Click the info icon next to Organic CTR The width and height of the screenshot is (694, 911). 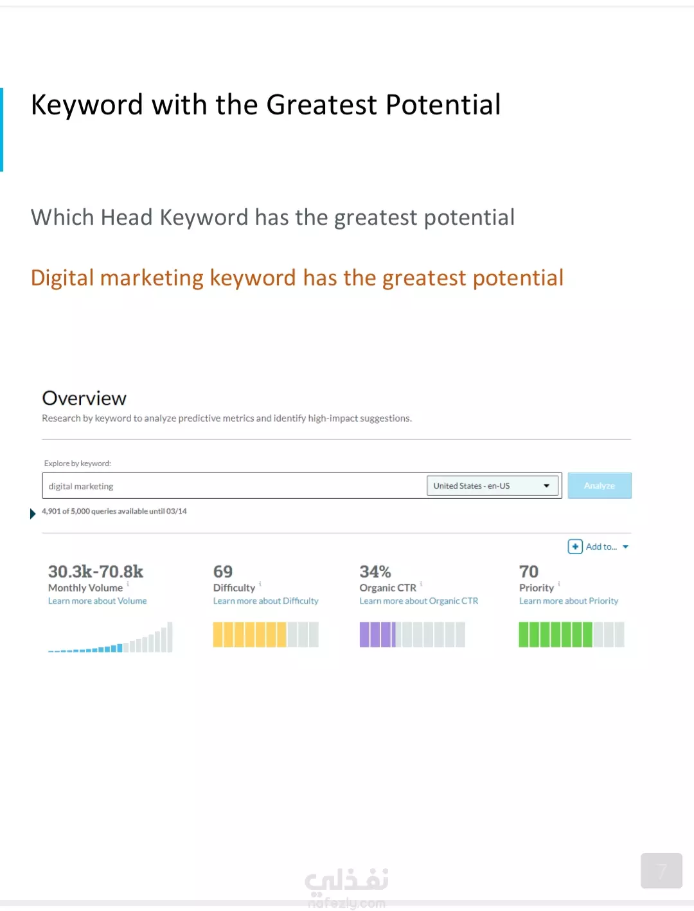(421, 584)
